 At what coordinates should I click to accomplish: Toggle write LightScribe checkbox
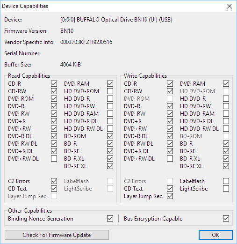pos(226,189)
